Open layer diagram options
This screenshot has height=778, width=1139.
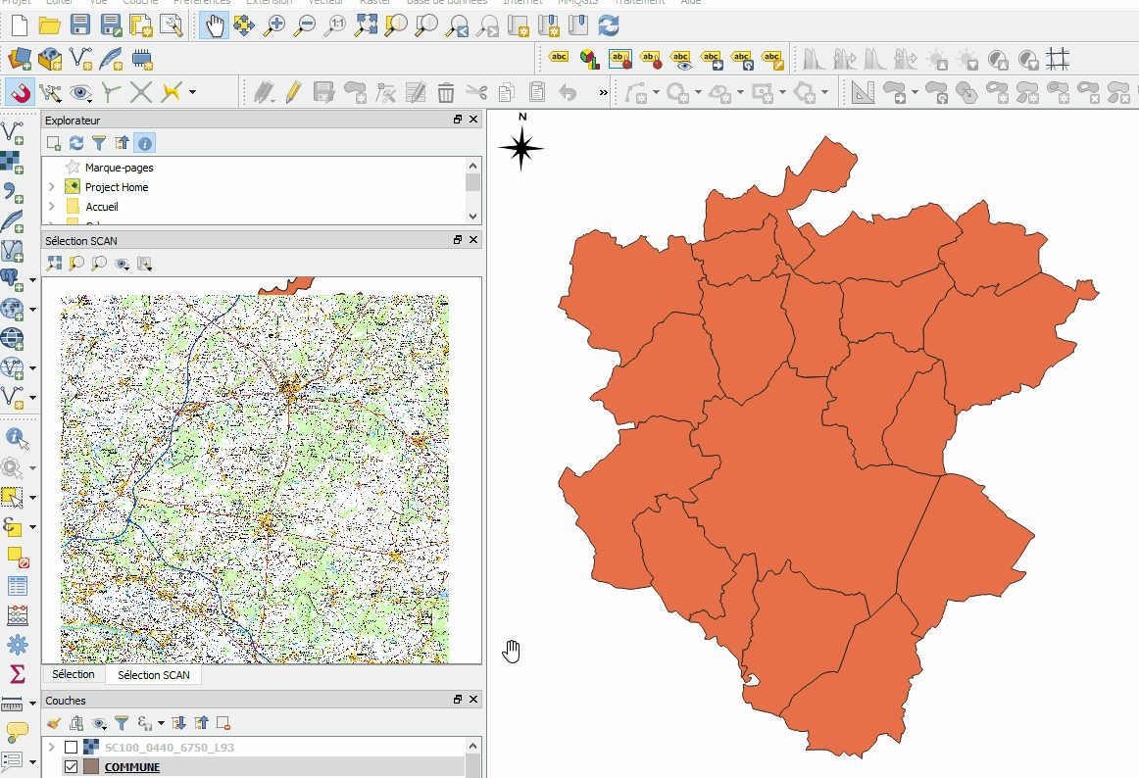[x=589, y=60]
